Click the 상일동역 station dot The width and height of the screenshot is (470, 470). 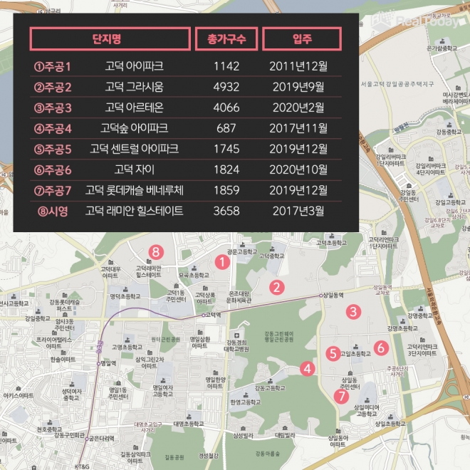[x=320, y=296]
